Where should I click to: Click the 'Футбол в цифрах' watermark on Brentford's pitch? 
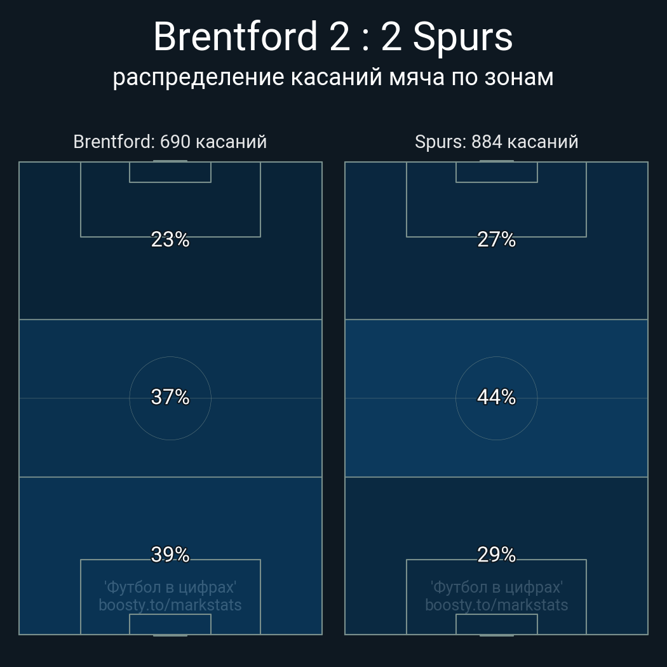[x=170, y=587]
